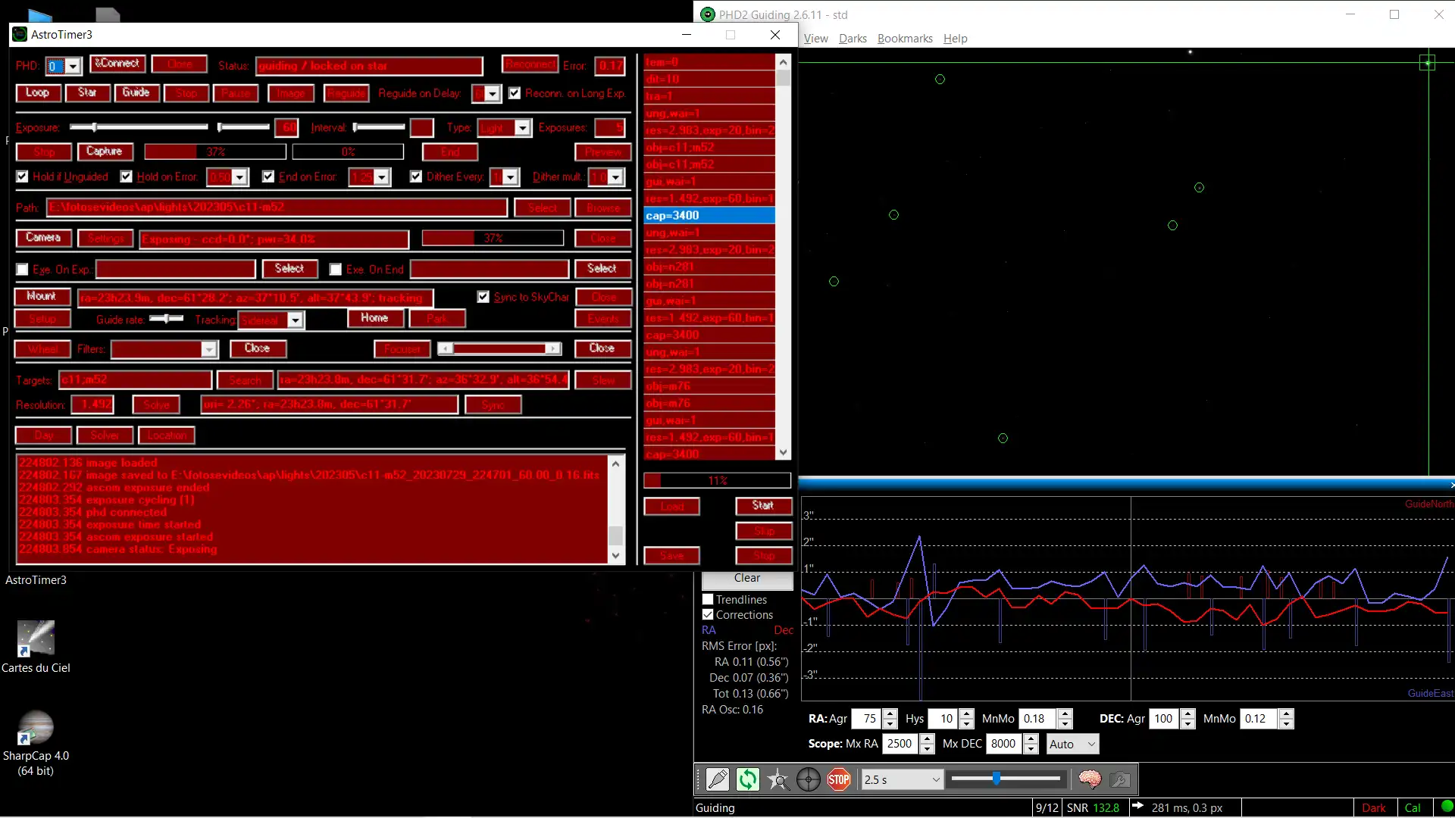Viewport: 1455px width, 818px height.
Task: Toggle Hold on Error checkbox
Action: click(127, 176)
